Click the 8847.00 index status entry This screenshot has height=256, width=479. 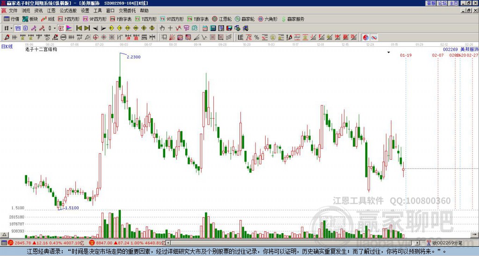pos(127,243)
